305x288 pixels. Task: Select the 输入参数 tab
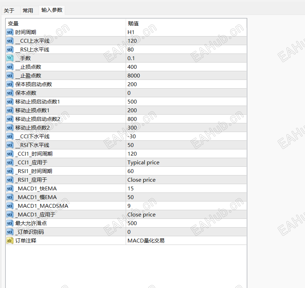(x=52, y=10)
